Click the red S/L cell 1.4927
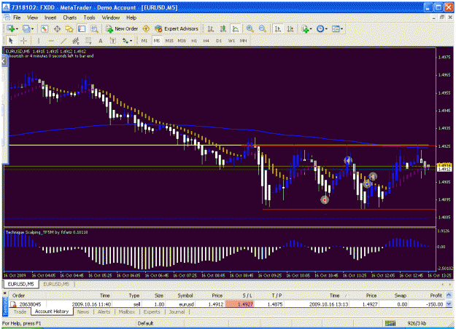 (x=240, y=304)
